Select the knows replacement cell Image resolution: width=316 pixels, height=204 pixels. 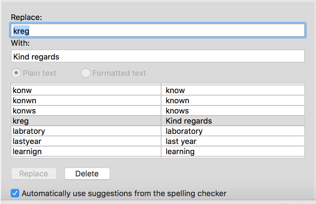pos(177,111)
